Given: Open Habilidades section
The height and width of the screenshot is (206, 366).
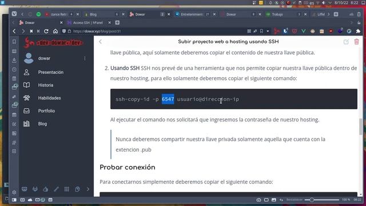Looking at the screenshot, I should [50, 98].
